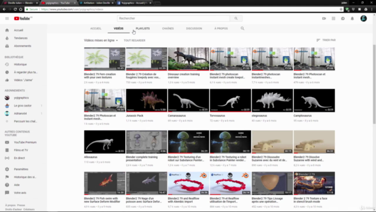Bookmark page with the star icon
Image resolution: width=376 pixels, height=212 pixels.
[341, 9]
